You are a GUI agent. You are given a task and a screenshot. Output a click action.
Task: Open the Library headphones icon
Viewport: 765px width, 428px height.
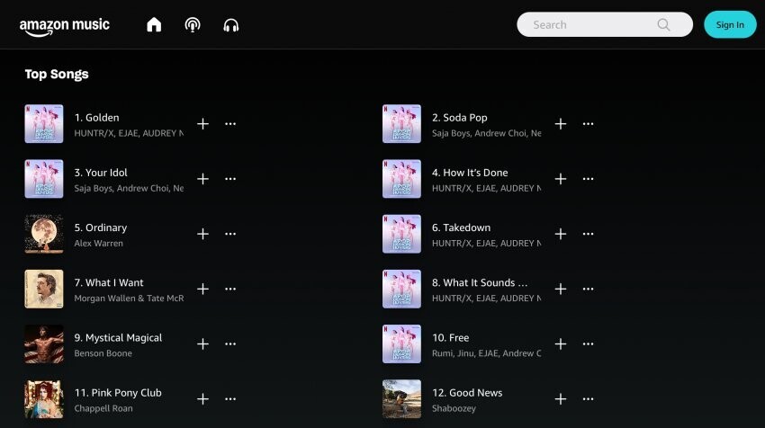coord(230,25)
